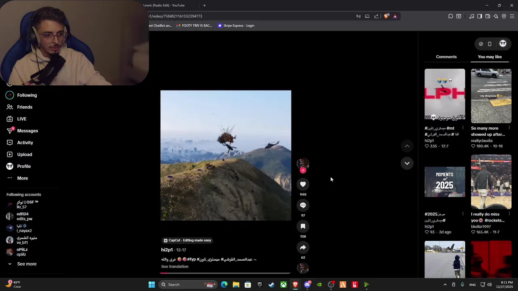The height and width of the screenshot is (291, 518).
Task: Open Discord from the taskbar
Action: 307,285
